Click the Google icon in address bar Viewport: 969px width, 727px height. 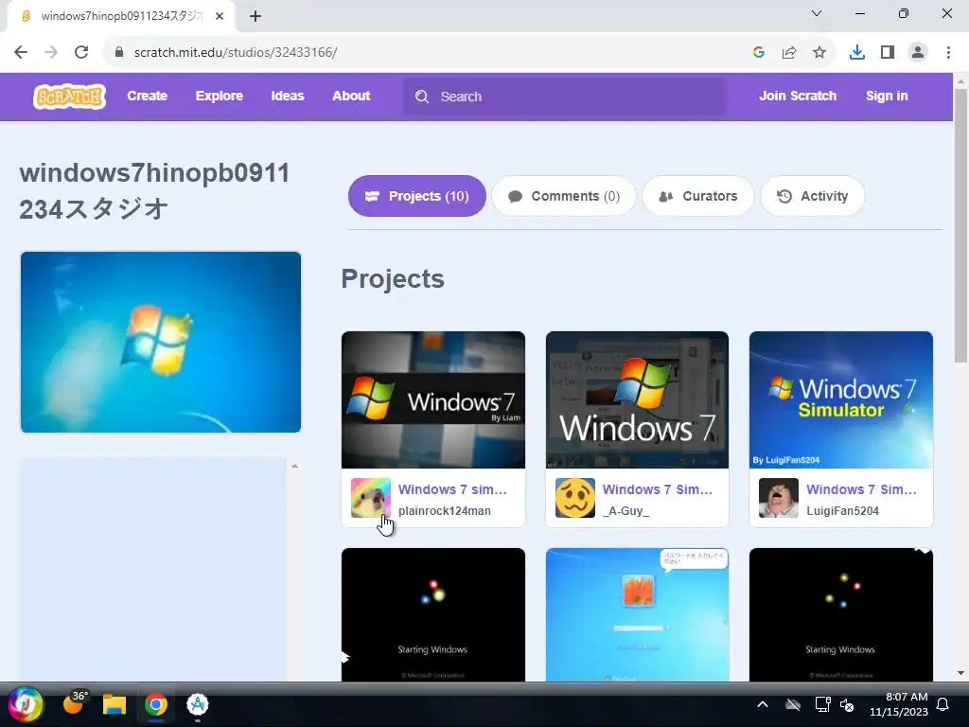(759, 53)
